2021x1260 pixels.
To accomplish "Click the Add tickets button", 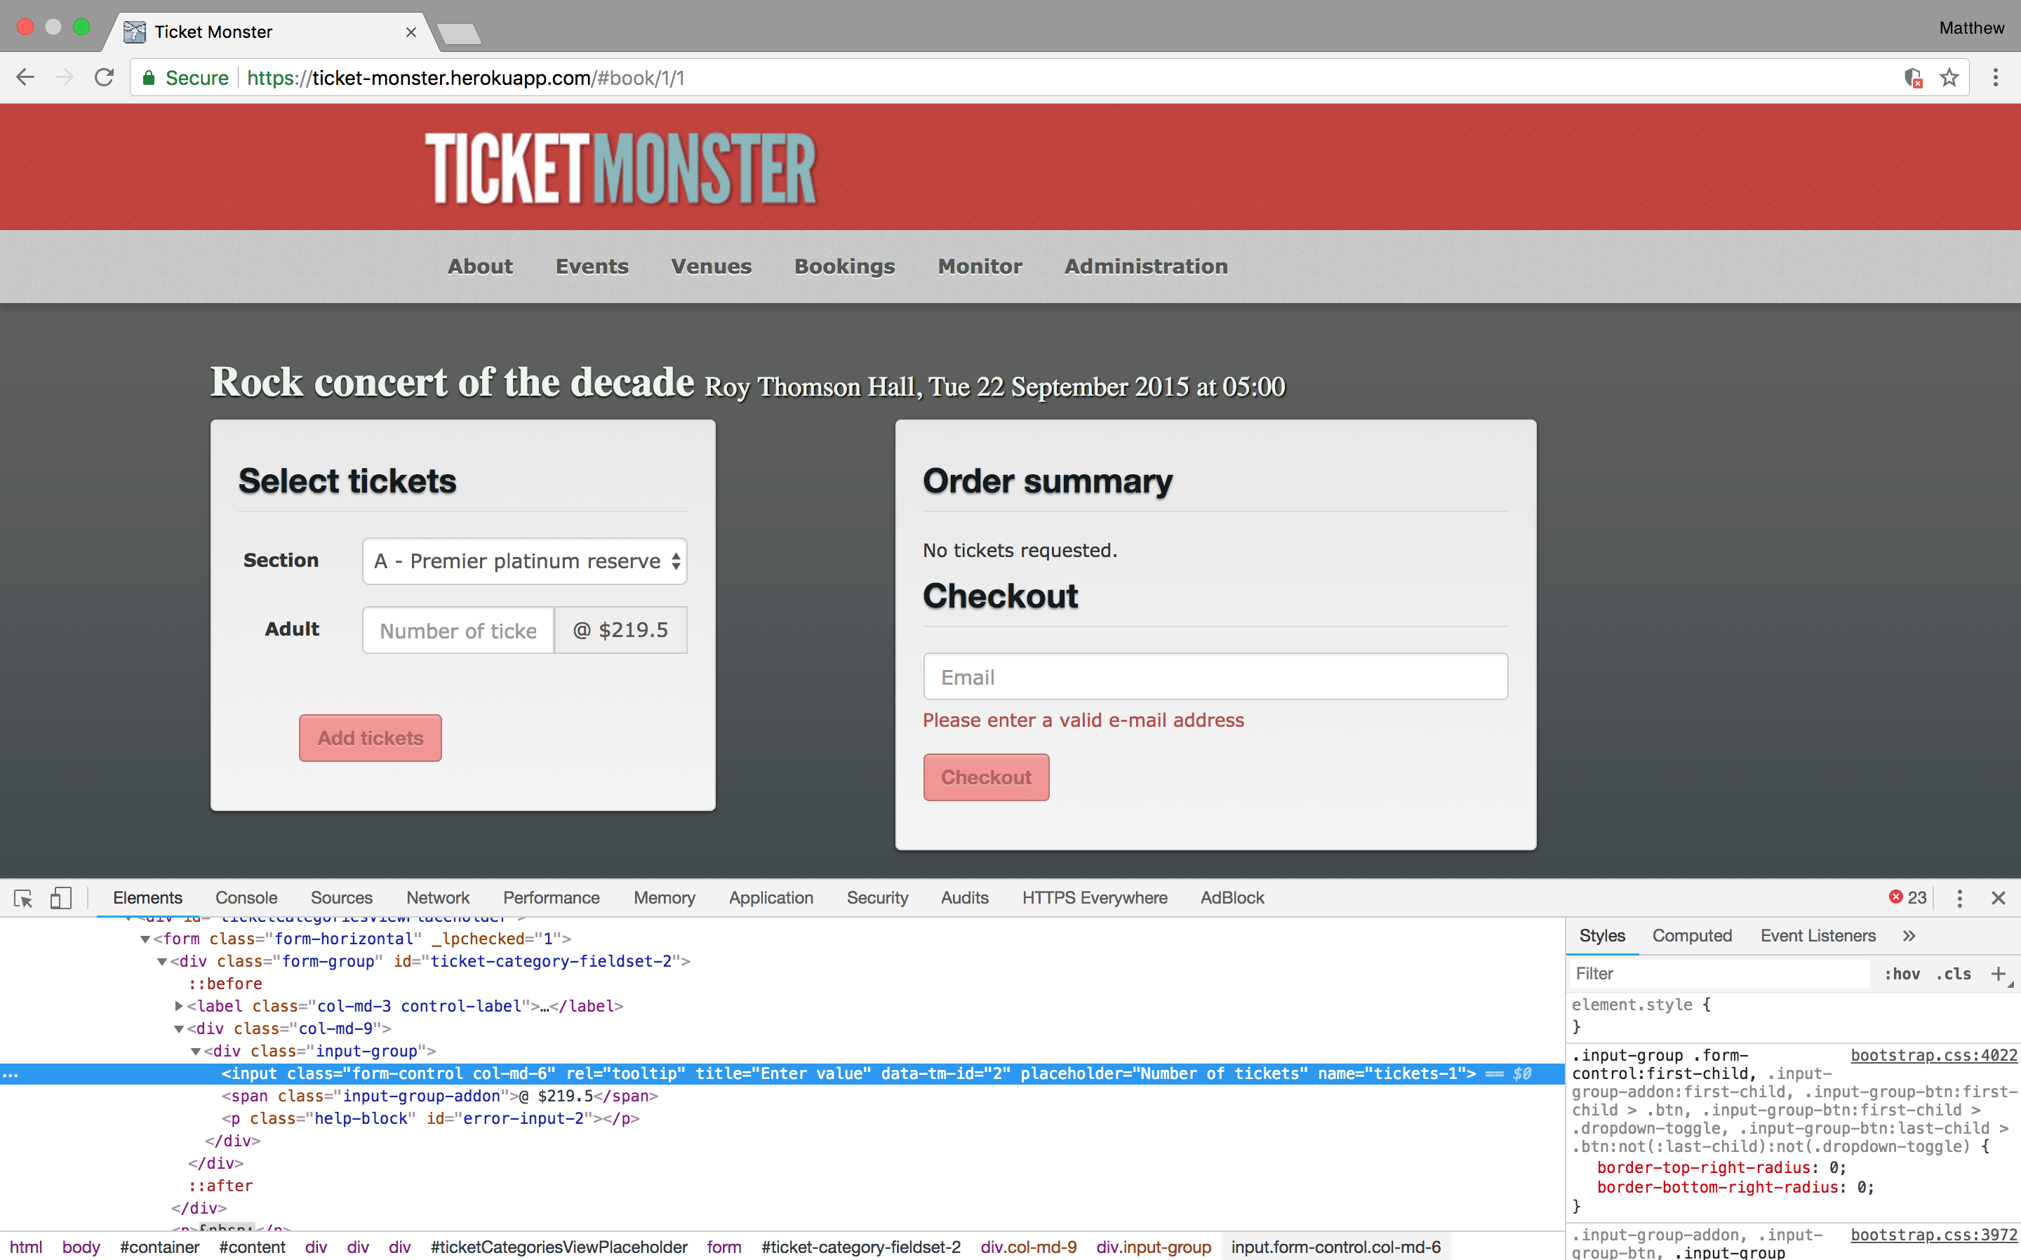I will 370,738.
